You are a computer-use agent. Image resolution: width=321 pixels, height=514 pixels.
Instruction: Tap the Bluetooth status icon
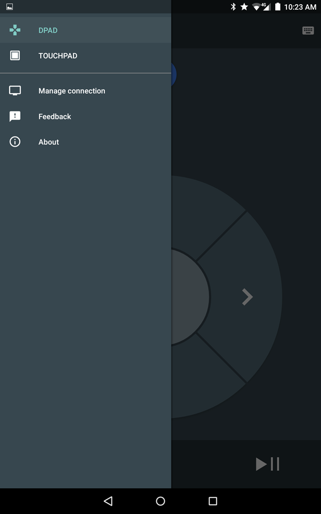(233, 7)
